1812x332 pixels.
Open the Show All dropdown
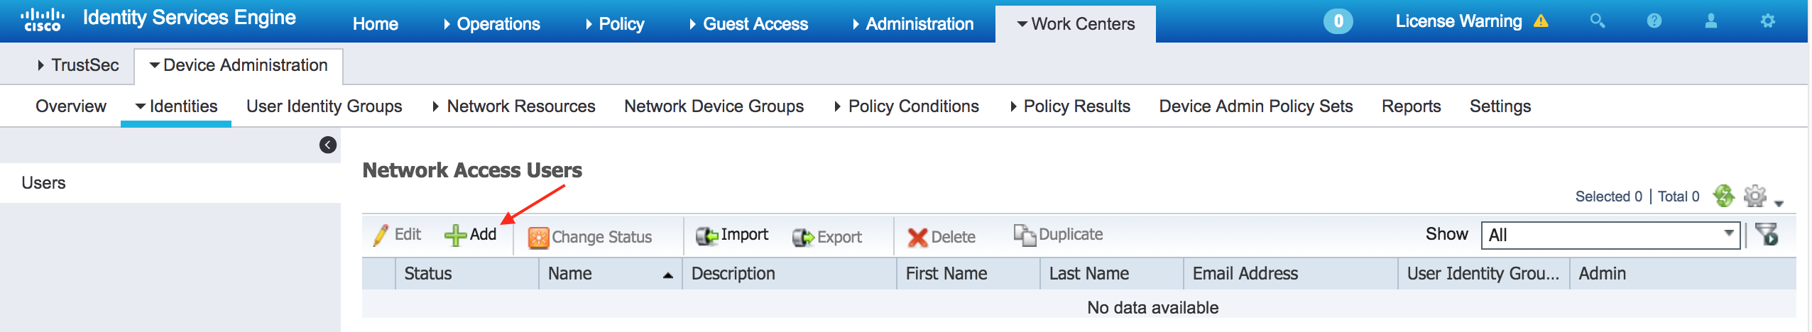pos(1610,235)
